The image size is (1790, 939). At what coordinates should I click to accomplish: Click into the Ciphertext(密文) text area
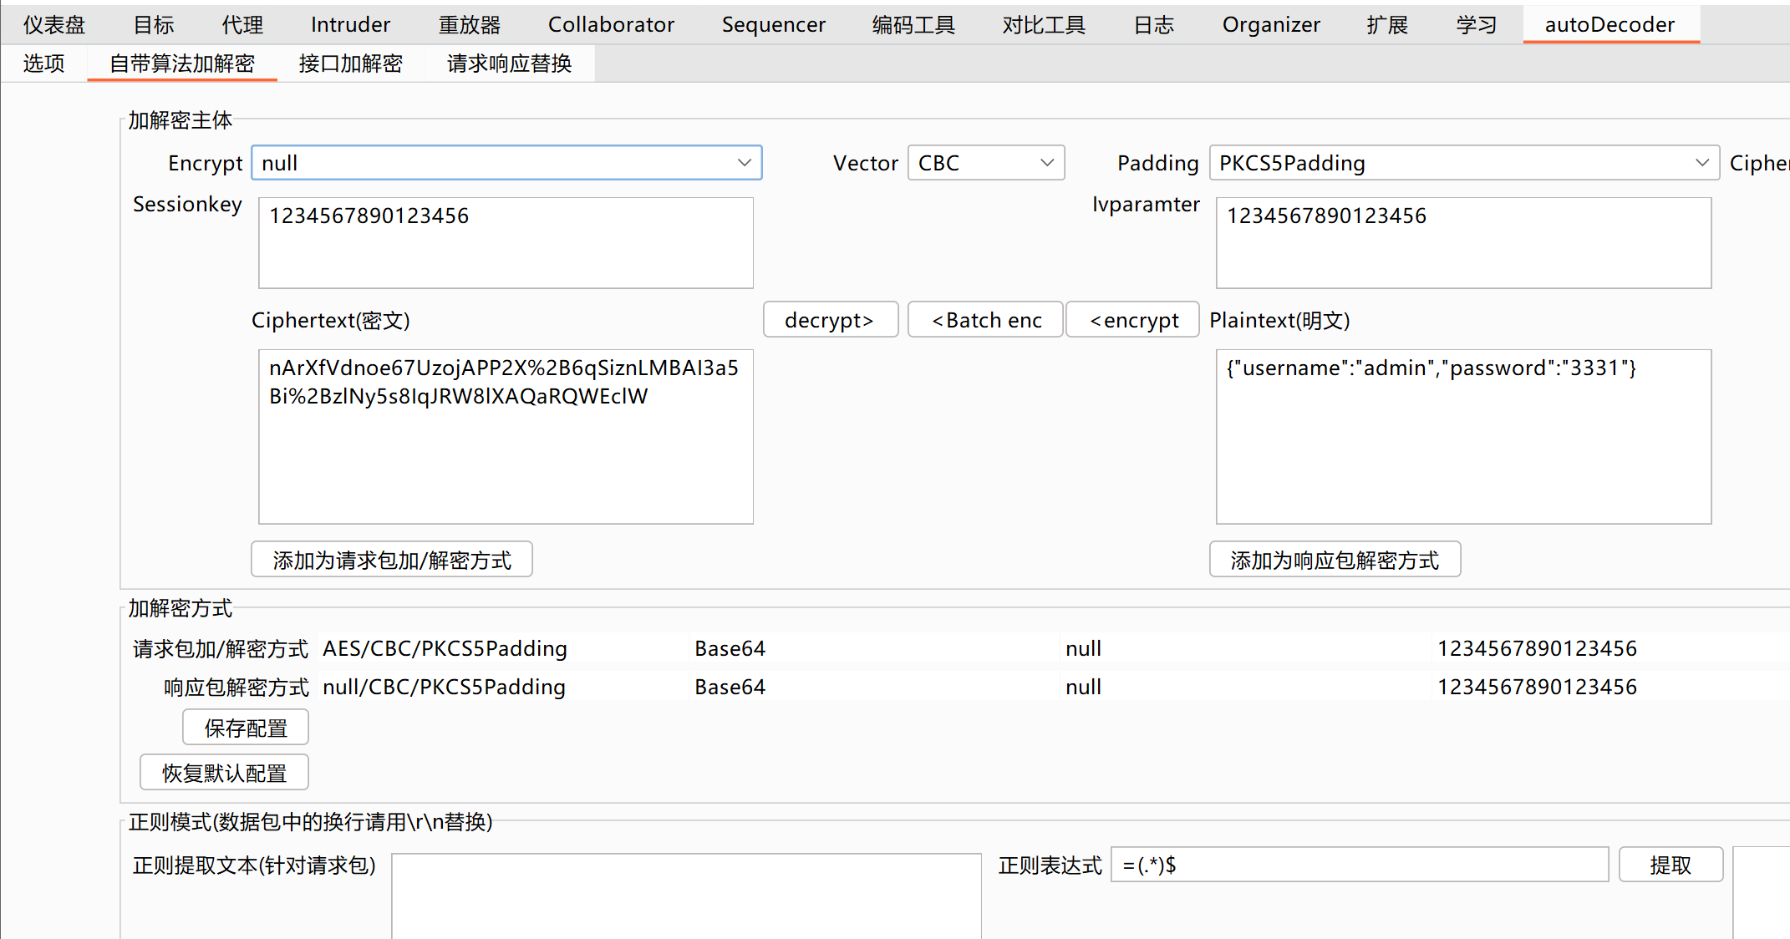pos(506,436)
